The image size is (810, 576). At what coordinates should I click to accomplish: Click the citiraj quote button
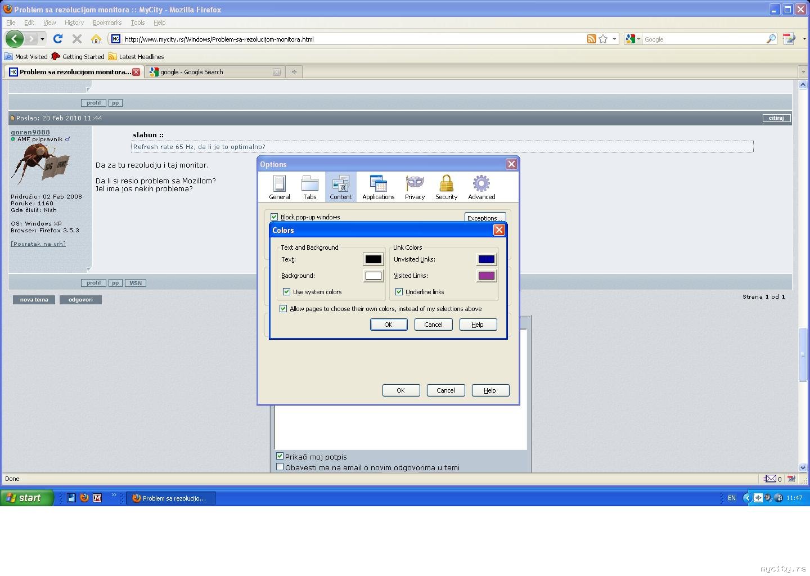click(776, 118)
